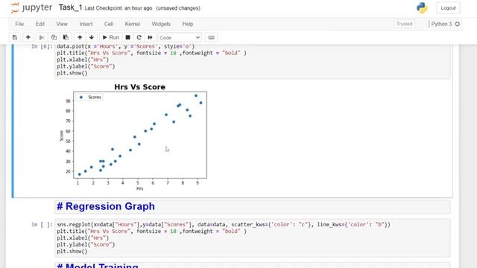Open the File menu
This screenshot has width=477, height=268.
[x=19, y=24]
